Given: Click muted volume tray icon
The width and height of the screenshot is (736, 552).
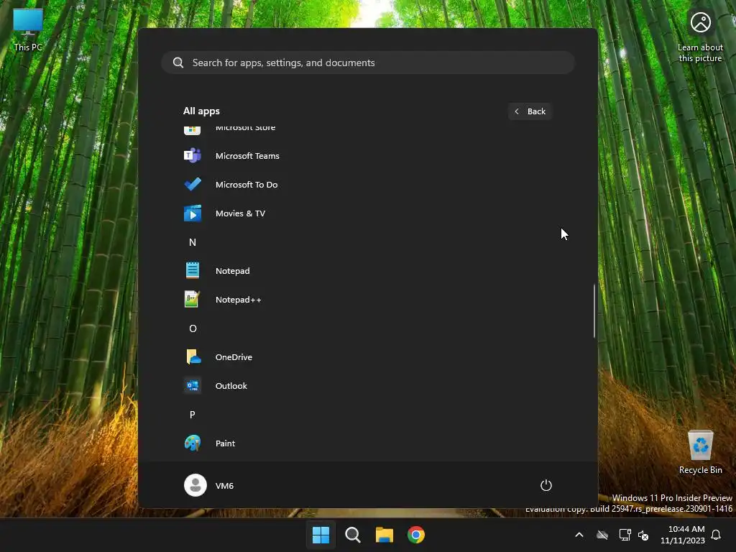Looking at the screenshot, I should coord(643,535).
